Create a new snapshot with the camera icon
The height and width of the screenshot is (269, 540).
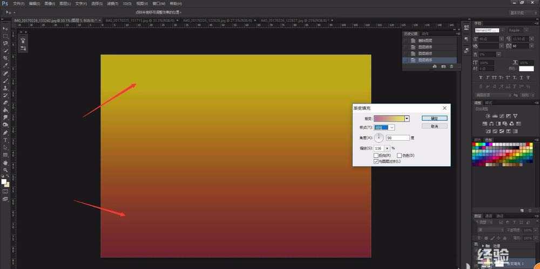pos(443,66)
